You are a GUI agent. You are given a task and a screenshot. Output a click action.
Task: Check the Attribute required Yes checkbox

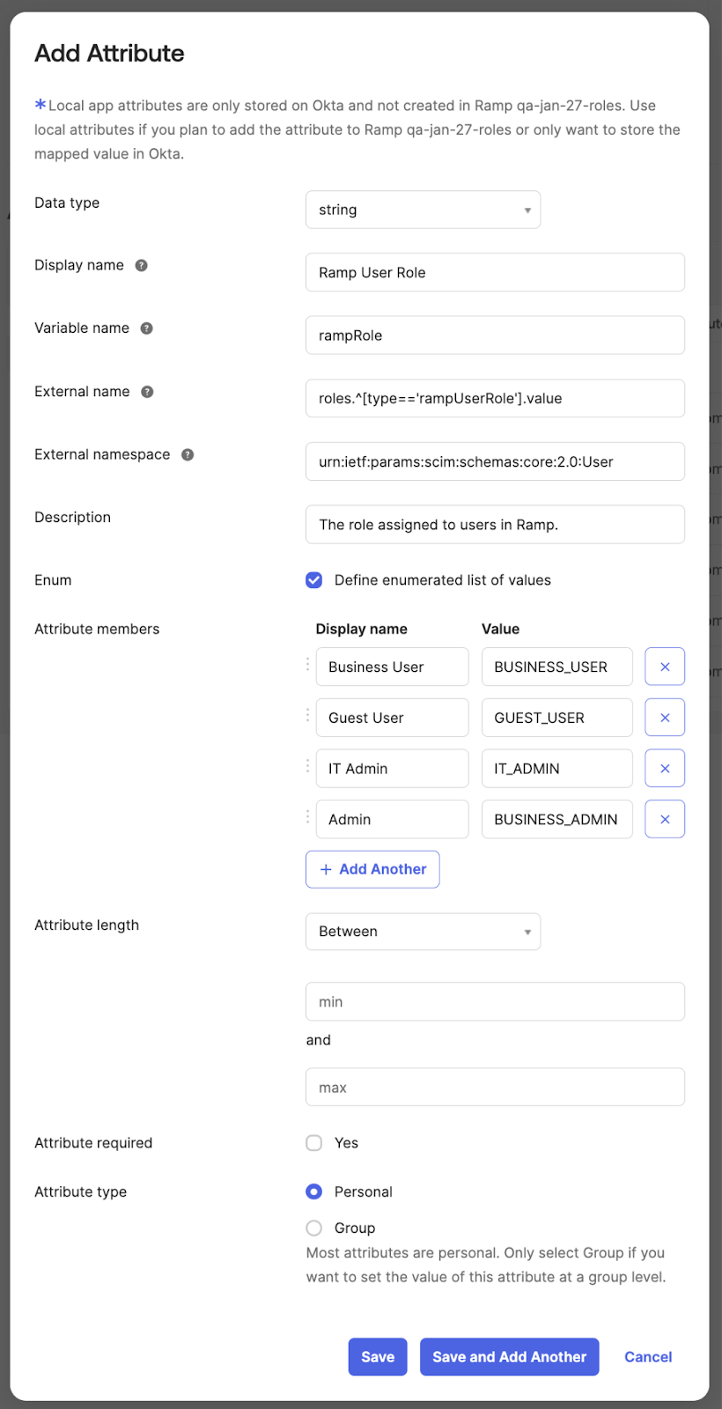click(x=313, y=1143)
